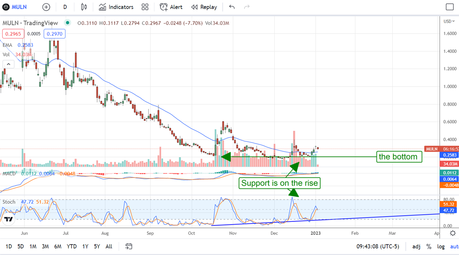Undo the last chart action
Viewport: 459px width, 255px height.
tap(232, 7)
